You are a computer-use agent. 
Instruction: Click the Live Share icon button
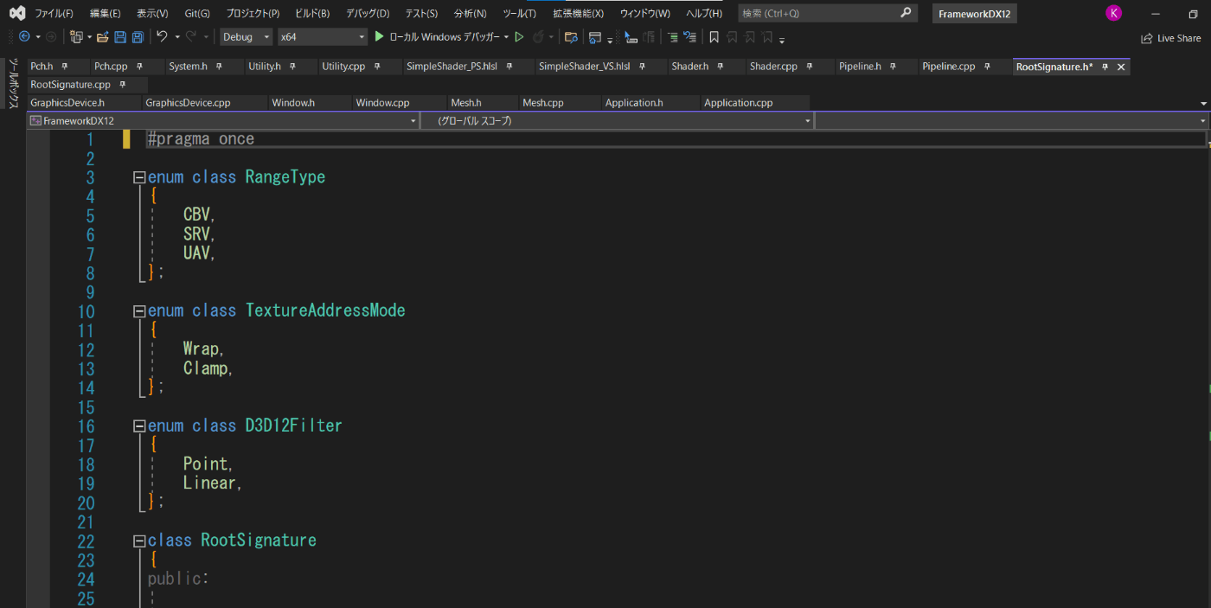[x=1170, y=38]
